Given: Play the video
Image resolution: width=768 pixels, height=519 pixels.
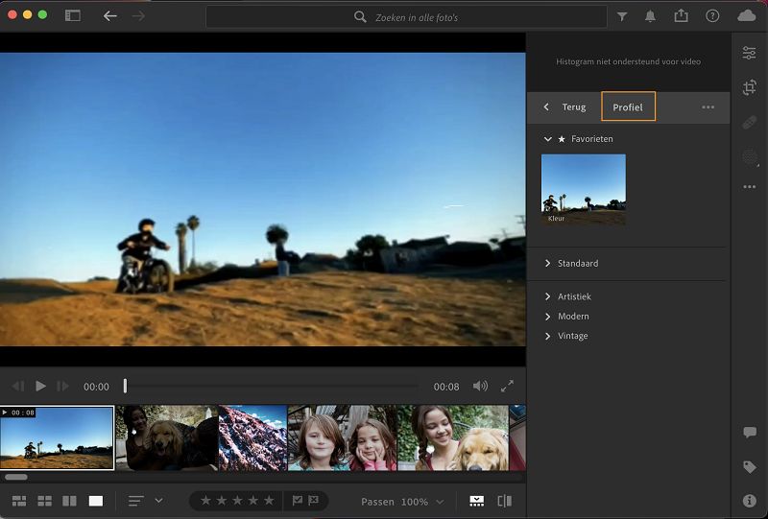Looking at the screenshot, I should pyautogui.click(x=40, y=386).
